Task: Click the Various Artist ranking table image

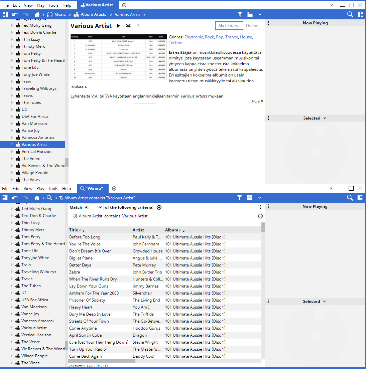Action: click(x=119, y=56)
